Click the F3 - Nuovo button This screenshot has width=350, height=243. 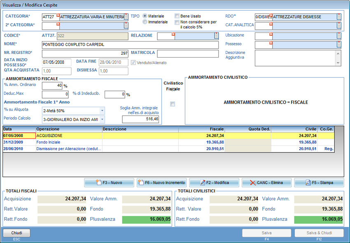click(x=109, y=183)
